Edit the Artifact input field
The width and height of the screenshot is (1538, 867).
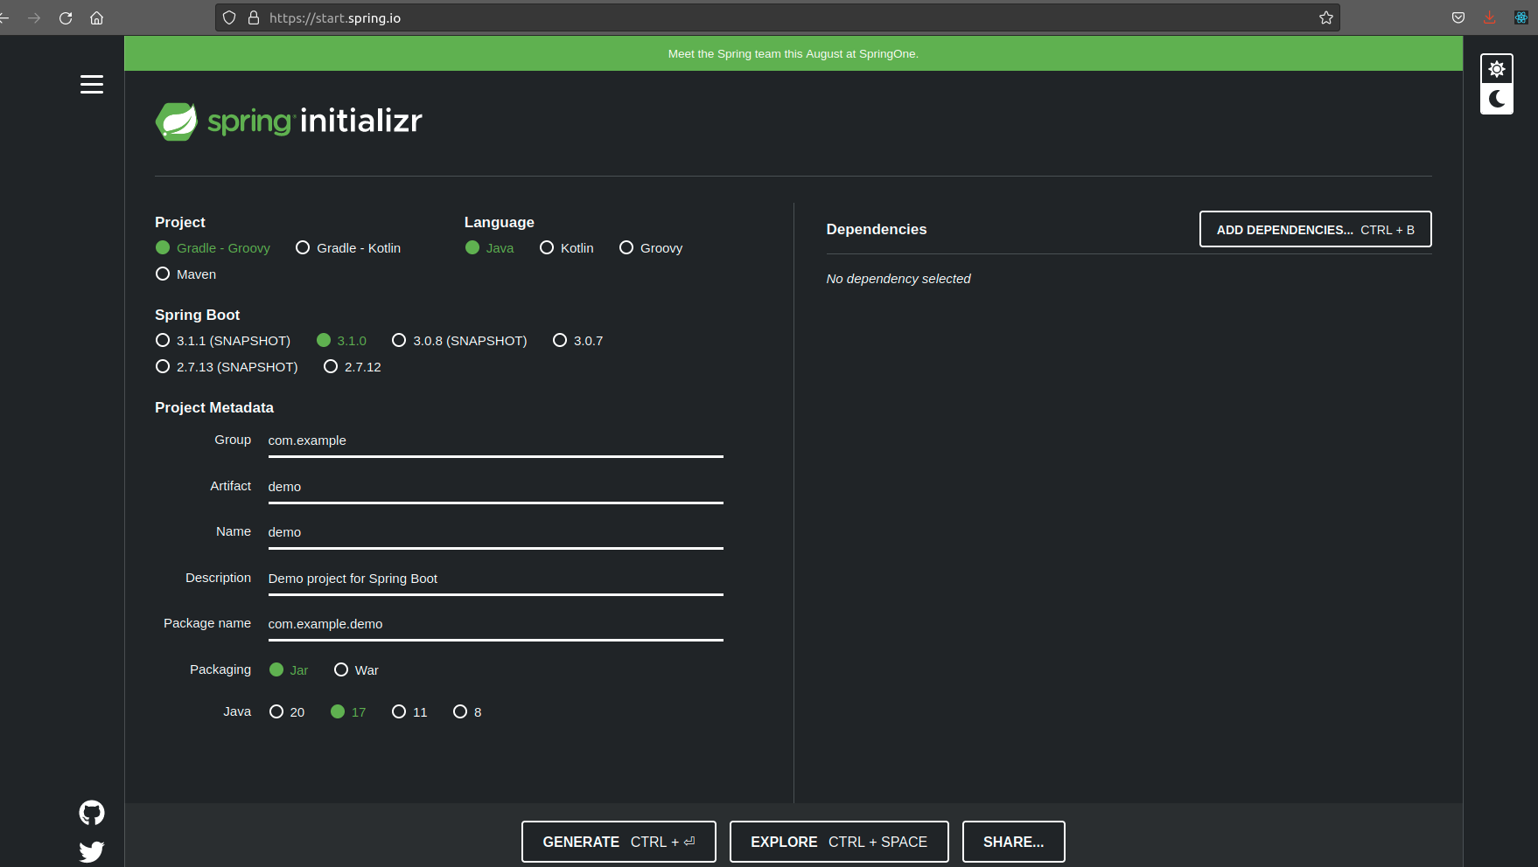click(495, 488)
